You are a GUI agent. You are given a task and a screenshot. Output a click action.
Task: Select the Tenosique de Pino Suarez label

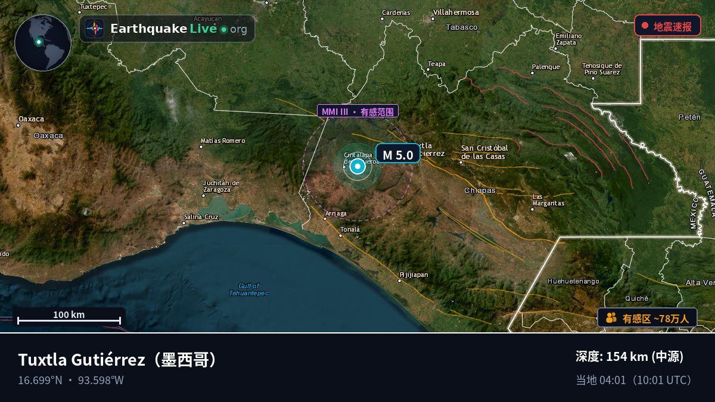click(602, 69)
